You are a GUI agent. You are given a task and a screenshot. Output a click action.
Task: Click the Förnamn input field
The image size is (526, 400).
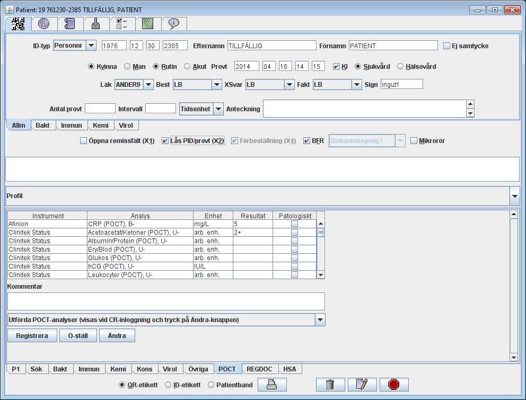[x=393, y=46]
